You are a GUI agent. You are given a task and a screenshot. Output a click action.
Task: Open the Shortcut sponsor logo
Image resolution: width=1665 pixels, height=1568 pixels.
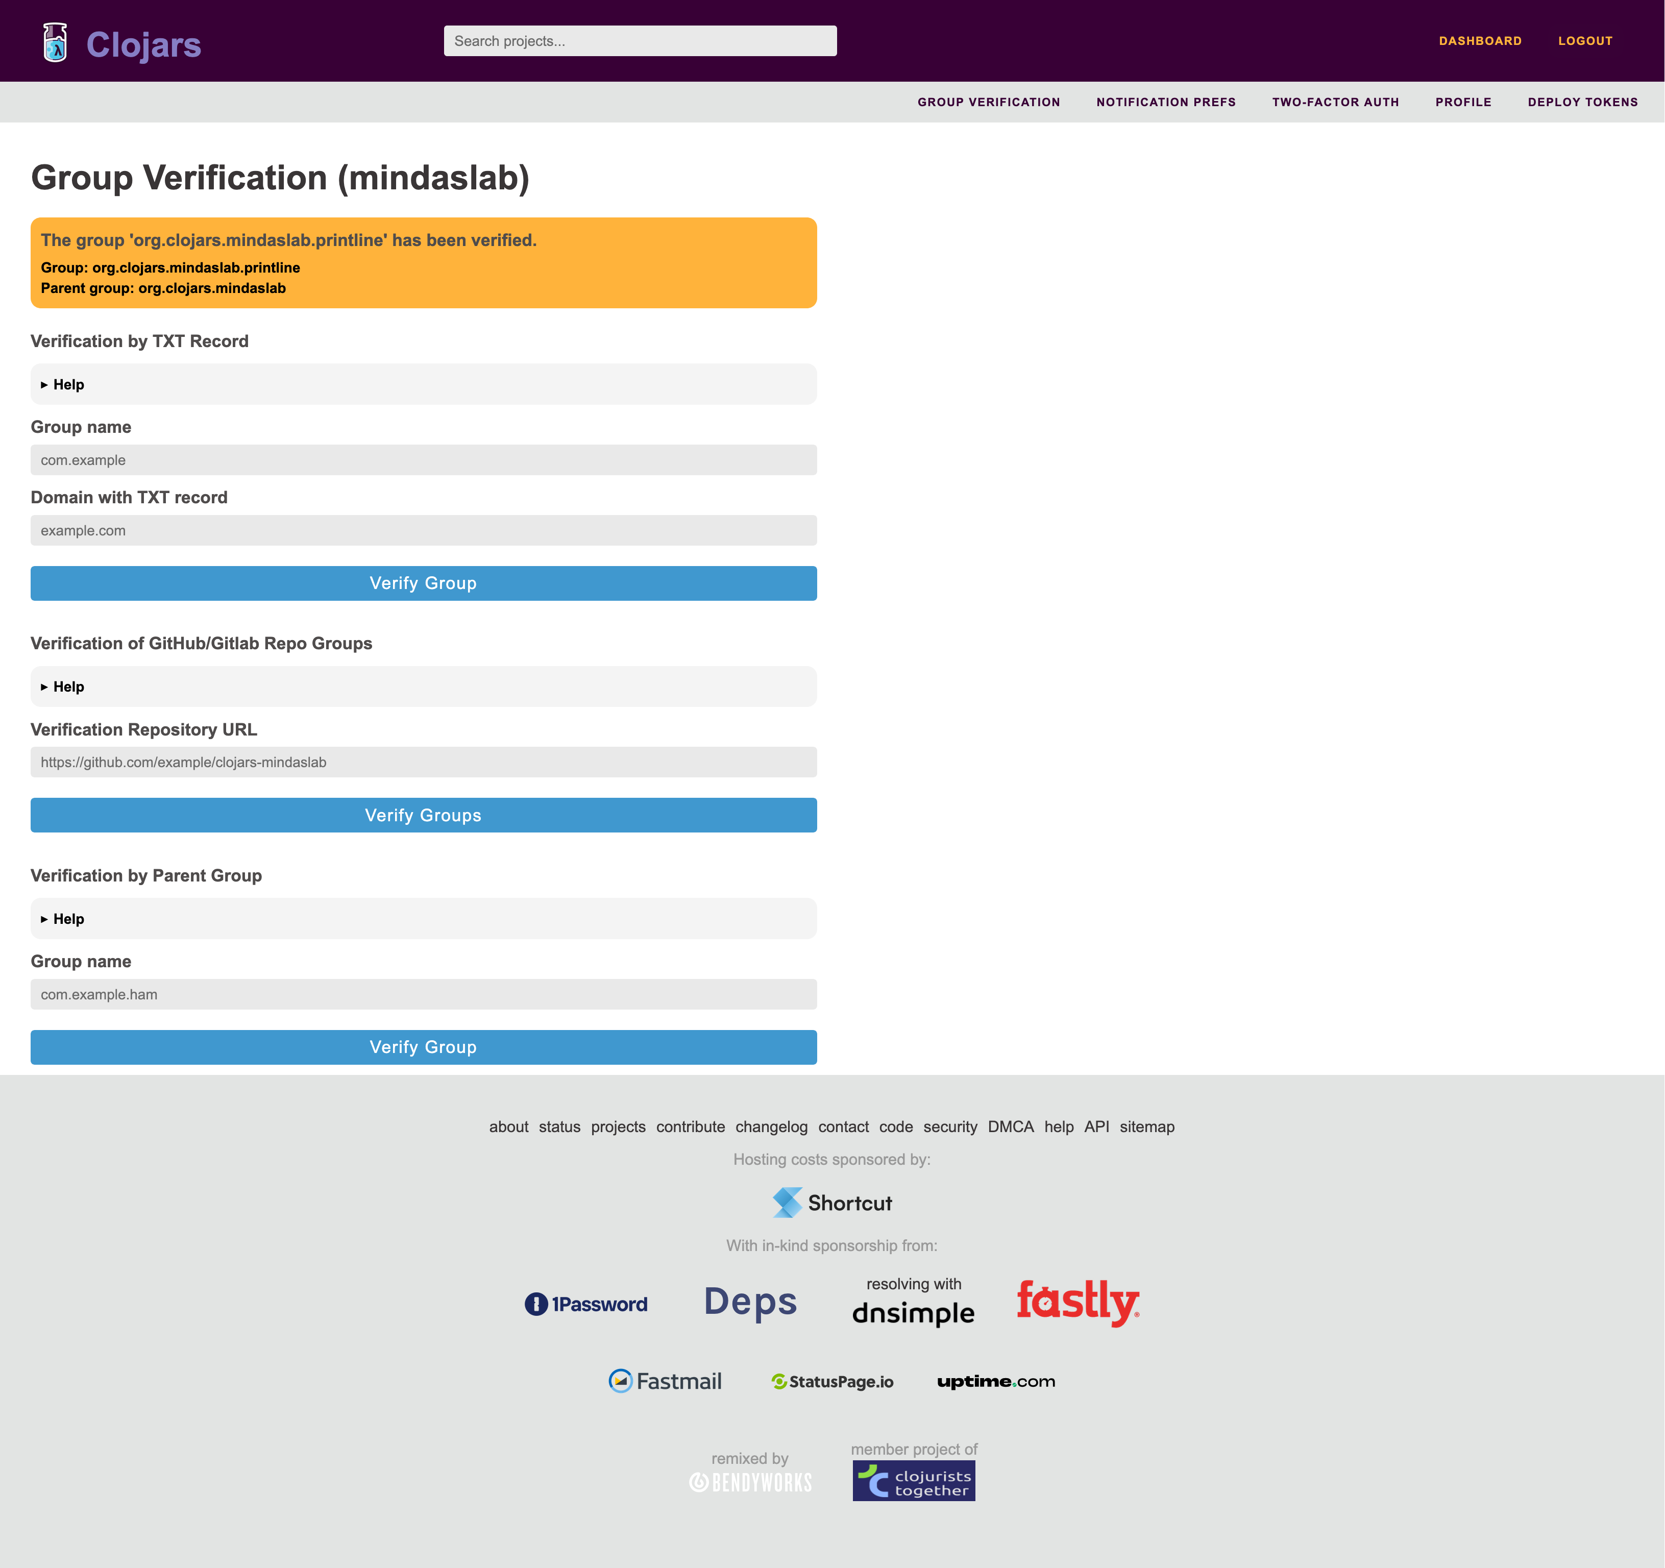(831, 1203)
